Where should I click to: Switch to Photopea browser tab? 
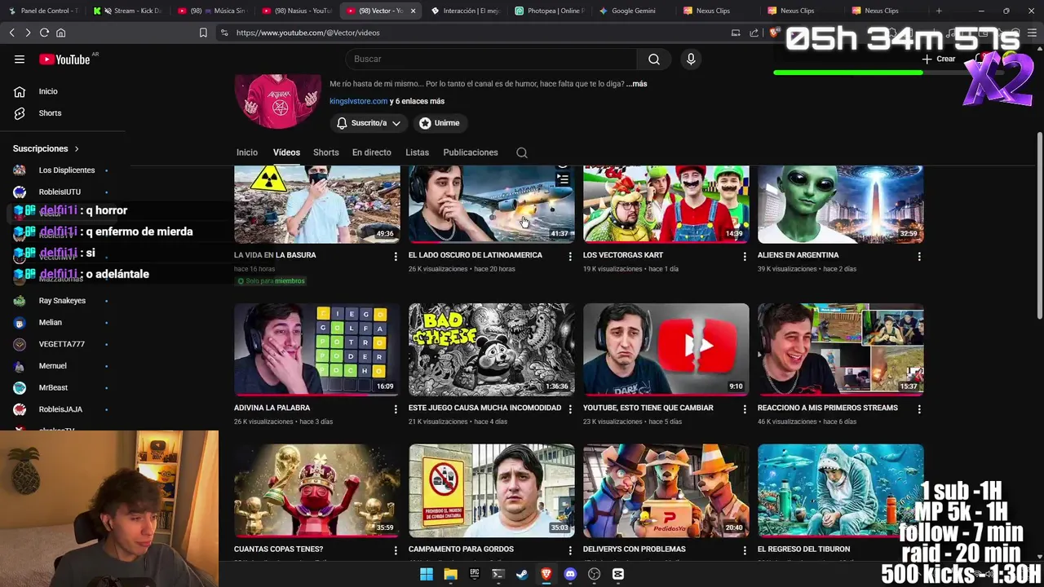point(548,11)
